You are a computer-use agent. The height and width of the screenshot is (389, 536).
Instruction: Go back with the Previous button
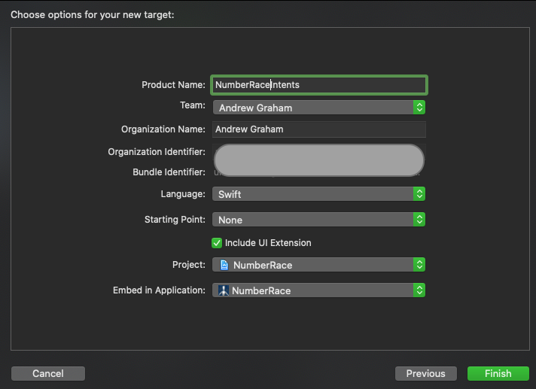pos(425,373)
